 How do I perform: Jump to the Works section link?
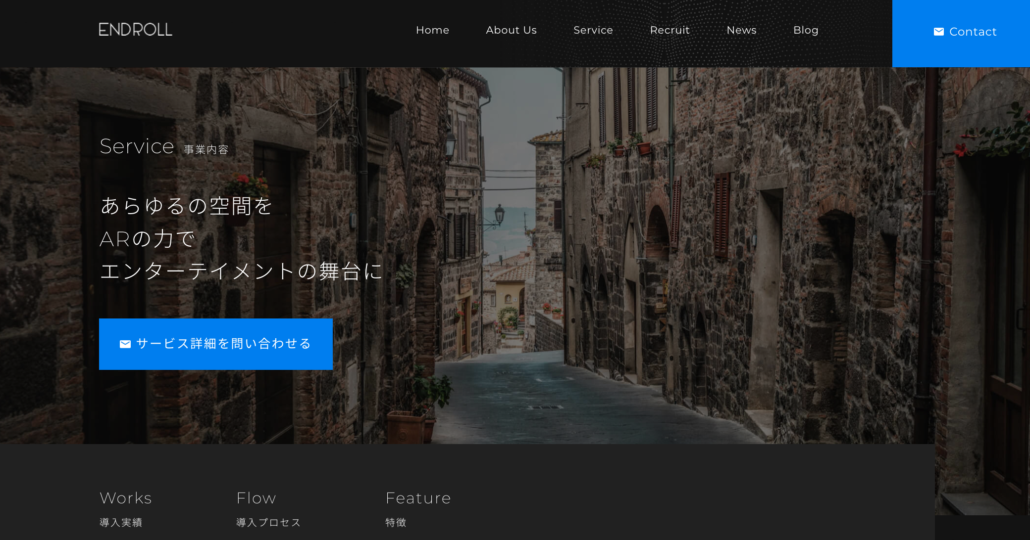point(126,498)
